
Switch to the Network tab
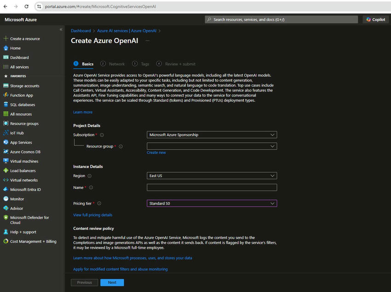pos(117,64)
